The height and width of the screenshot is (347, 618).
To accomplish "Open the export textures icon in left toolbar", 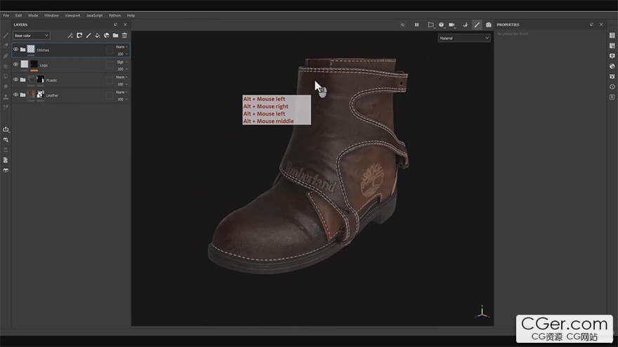I will 6,130.
